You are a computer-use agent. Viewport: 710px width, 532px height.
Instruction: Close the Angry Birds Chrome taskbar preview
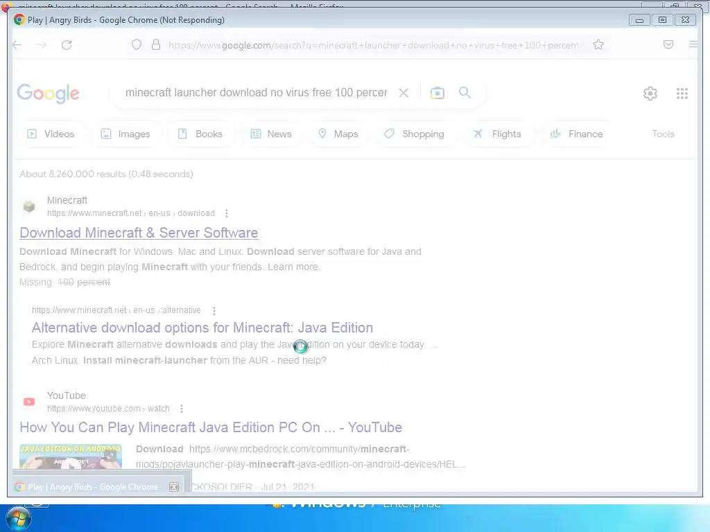point(174,487)
